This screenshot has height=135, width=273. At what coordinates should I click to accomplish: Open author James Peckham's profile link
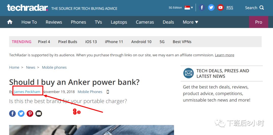pyautogui.click(x=27, y=92)
